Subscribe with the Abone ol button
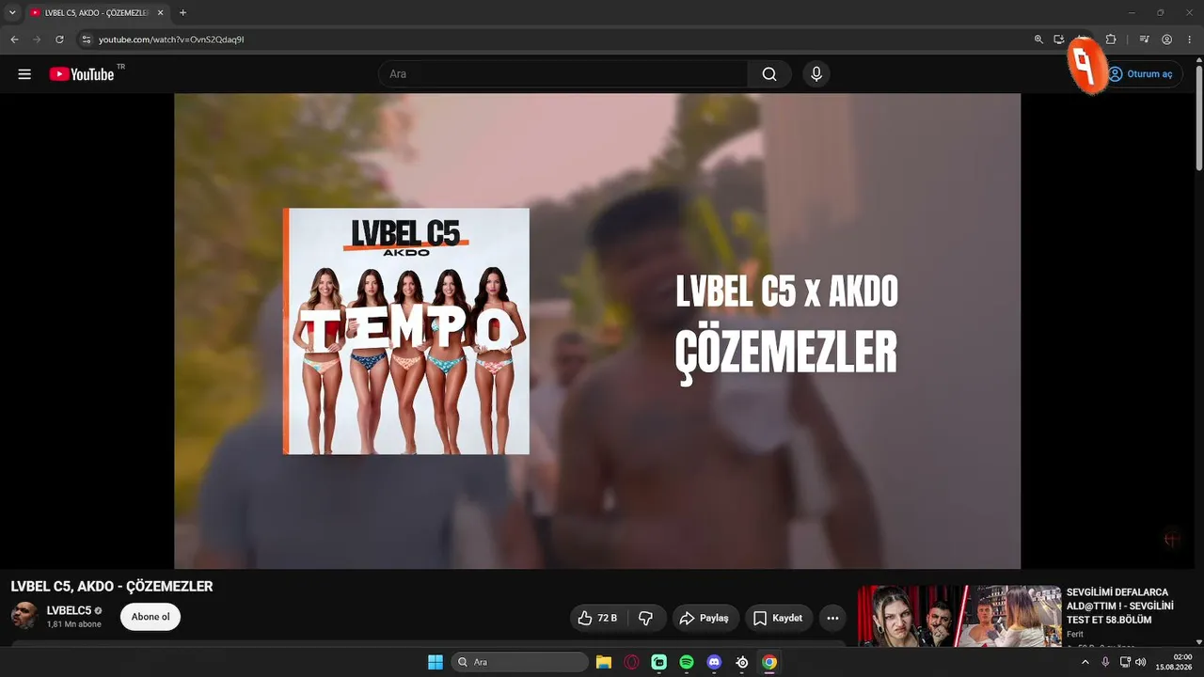This screenshot has height=677, width=1204. click(150, 617)
